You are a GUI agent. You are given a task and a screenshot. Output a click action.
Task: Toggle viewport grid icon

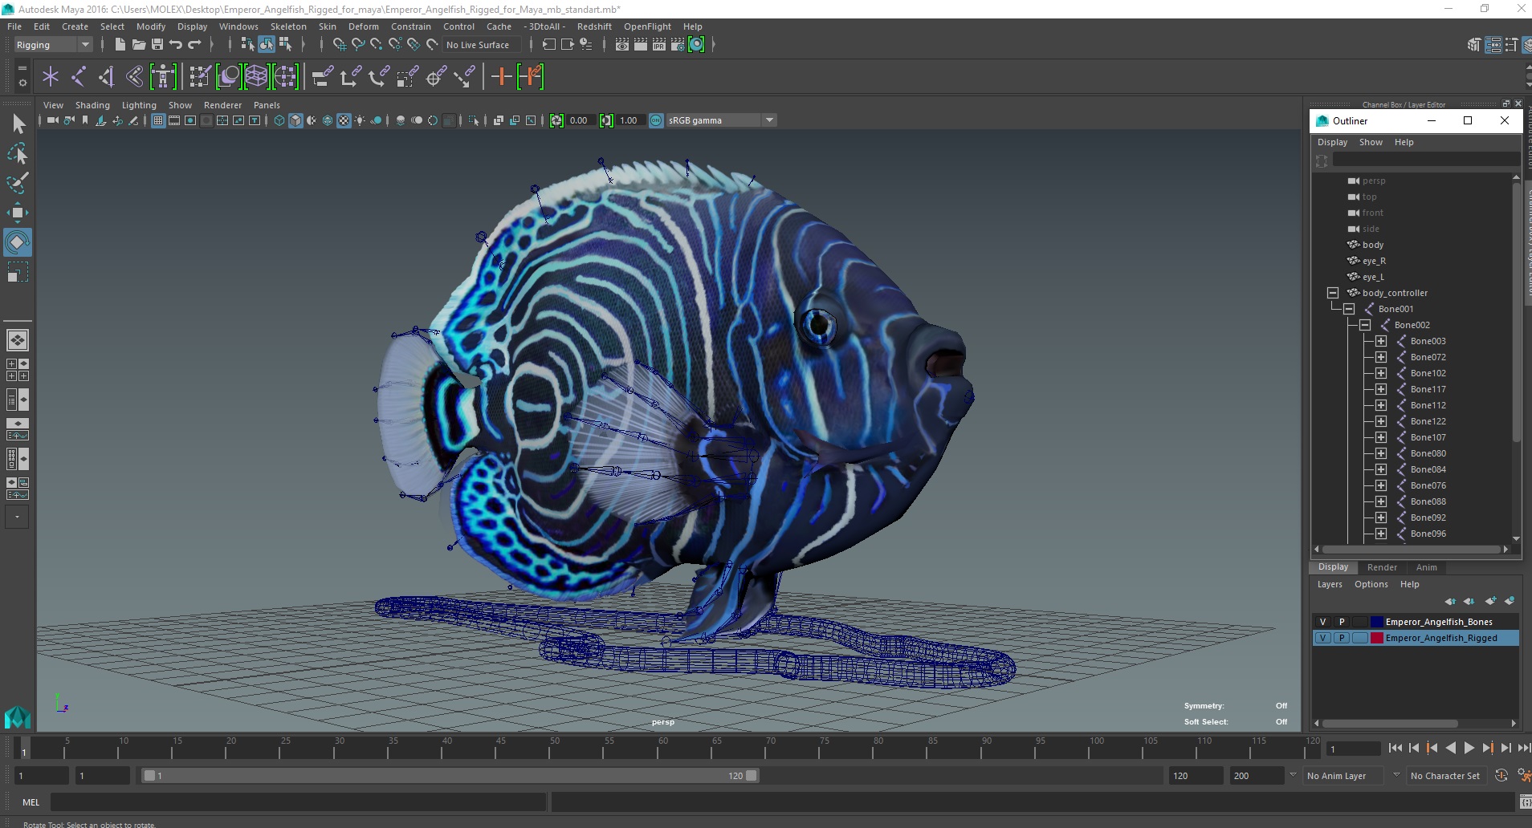(x=158, y=120)
